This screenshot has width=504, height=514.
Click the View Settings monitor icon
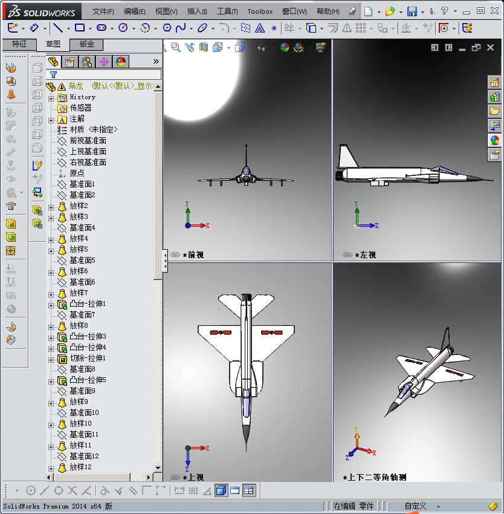[x=320, y=48]
